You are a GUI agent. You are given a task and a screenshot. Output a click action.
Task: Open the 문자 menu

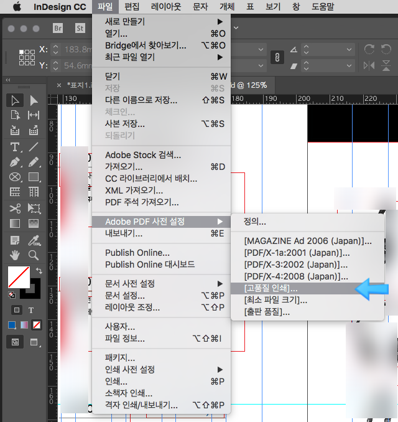coord(200,7)
